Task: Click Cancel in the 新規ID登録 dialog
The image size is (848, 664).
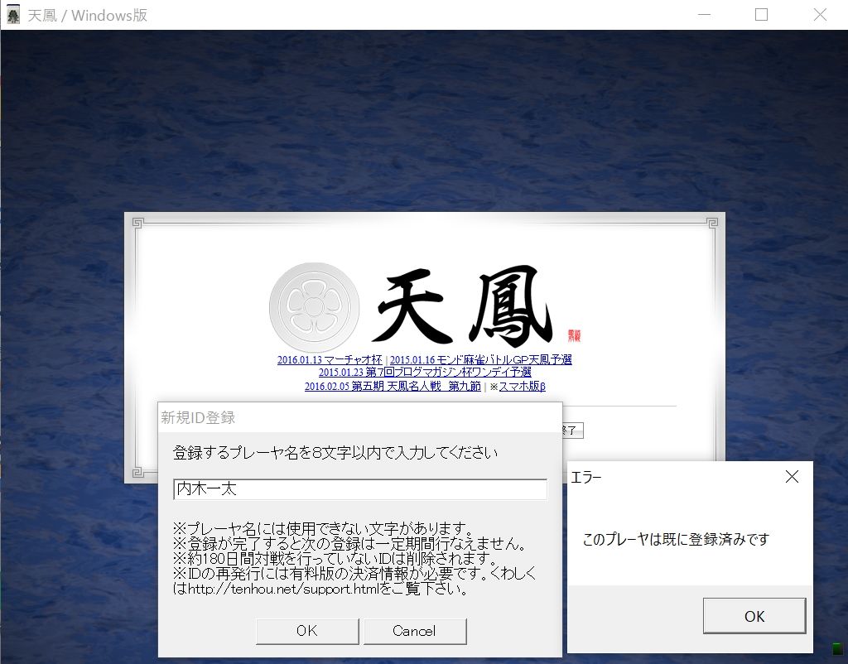Action: click(x=414, y=631)
